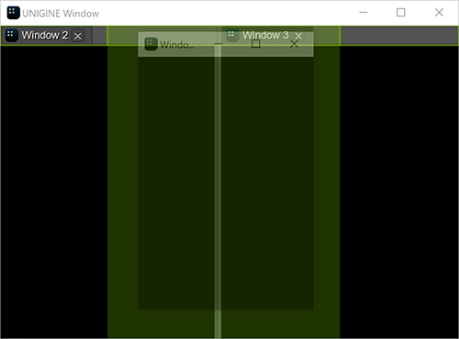
Task: Click the UNIGINE Window title text
Action: click(x=61, y=14)
